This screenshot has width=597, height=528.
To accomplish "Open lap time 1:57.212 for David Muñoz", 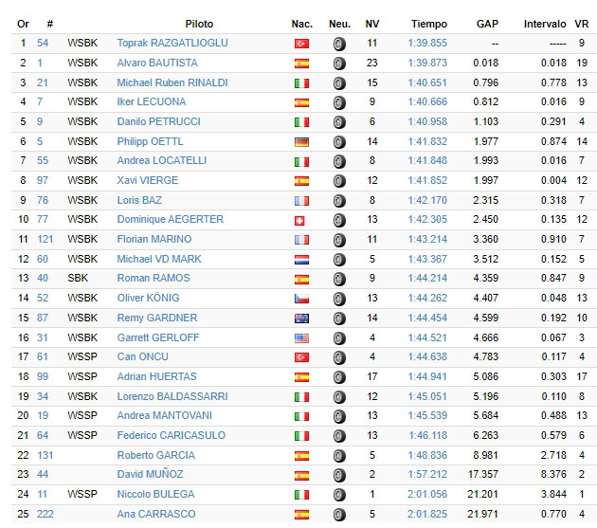I will tap(427, 474).
